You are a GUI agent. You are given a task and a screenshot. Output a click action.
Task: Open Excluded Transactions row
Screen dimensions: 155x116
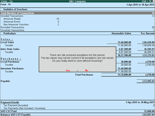[x=77, y=27]
